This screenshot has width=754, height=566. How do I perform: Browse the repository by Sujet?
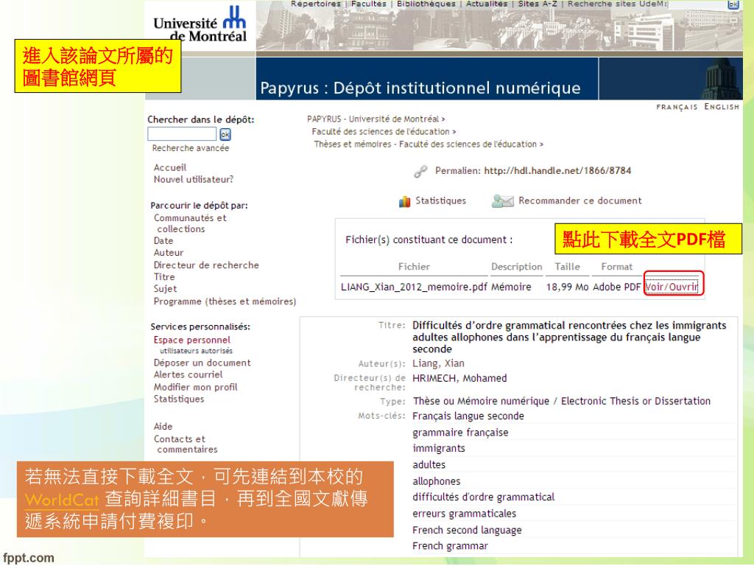point(165,289)
